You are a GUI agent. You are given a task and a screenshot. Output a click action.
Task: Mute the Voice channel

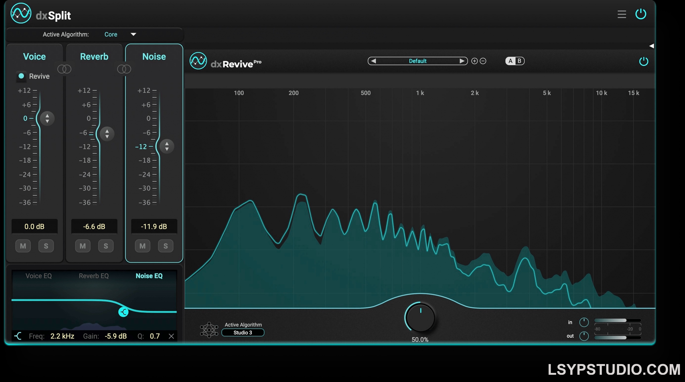click(x=23, y=246)
